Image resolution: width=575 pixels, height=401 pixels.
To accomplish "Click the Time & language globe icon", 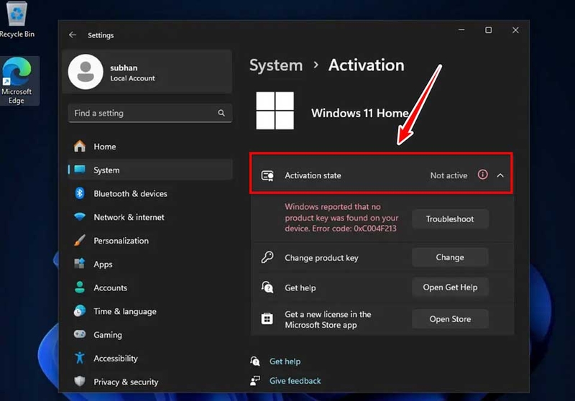I will tap(80, 311).
